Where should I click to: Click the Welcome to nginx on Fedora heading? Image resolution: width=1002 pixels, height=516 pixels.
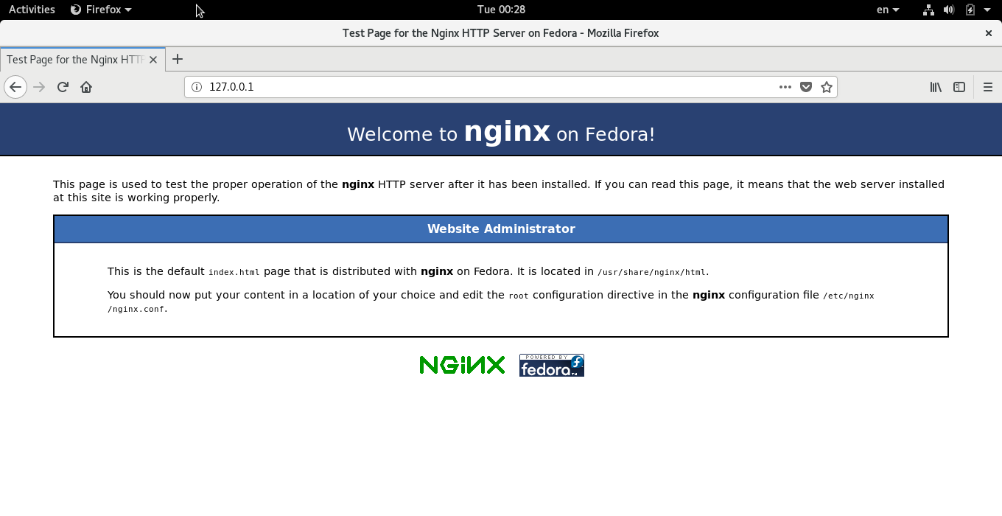click(x=501, y=133)
